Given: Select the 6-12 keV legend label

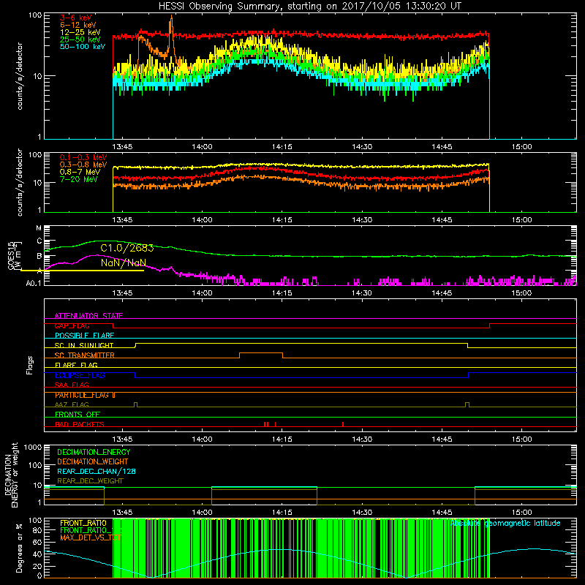Looking at the screenshot, I should (78, 25).
